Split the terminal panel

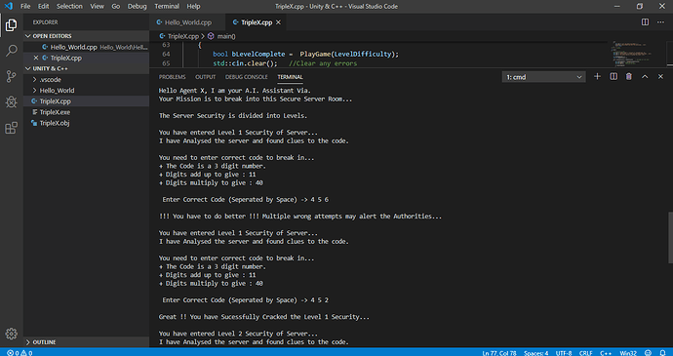(614, 76)
